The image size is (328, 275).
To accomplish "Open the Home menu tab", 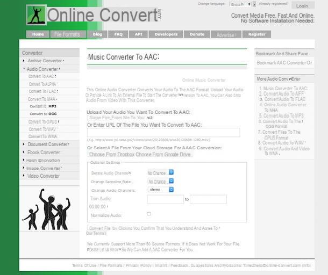I will point(38,34).
